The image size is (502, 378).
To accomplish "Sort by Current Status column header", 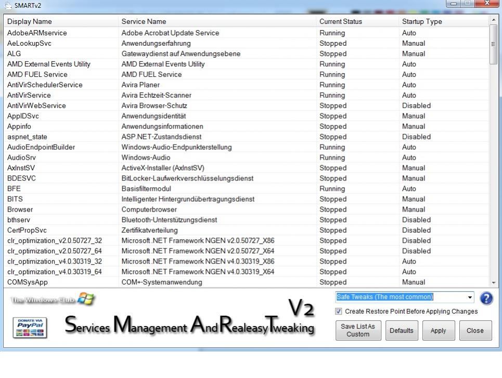I will coord(357,21).
